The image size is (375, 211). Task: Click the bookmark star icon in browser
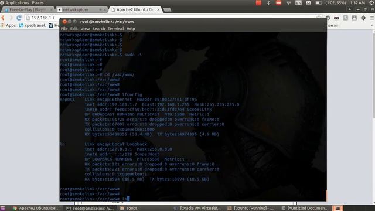(x=319, y=18)
